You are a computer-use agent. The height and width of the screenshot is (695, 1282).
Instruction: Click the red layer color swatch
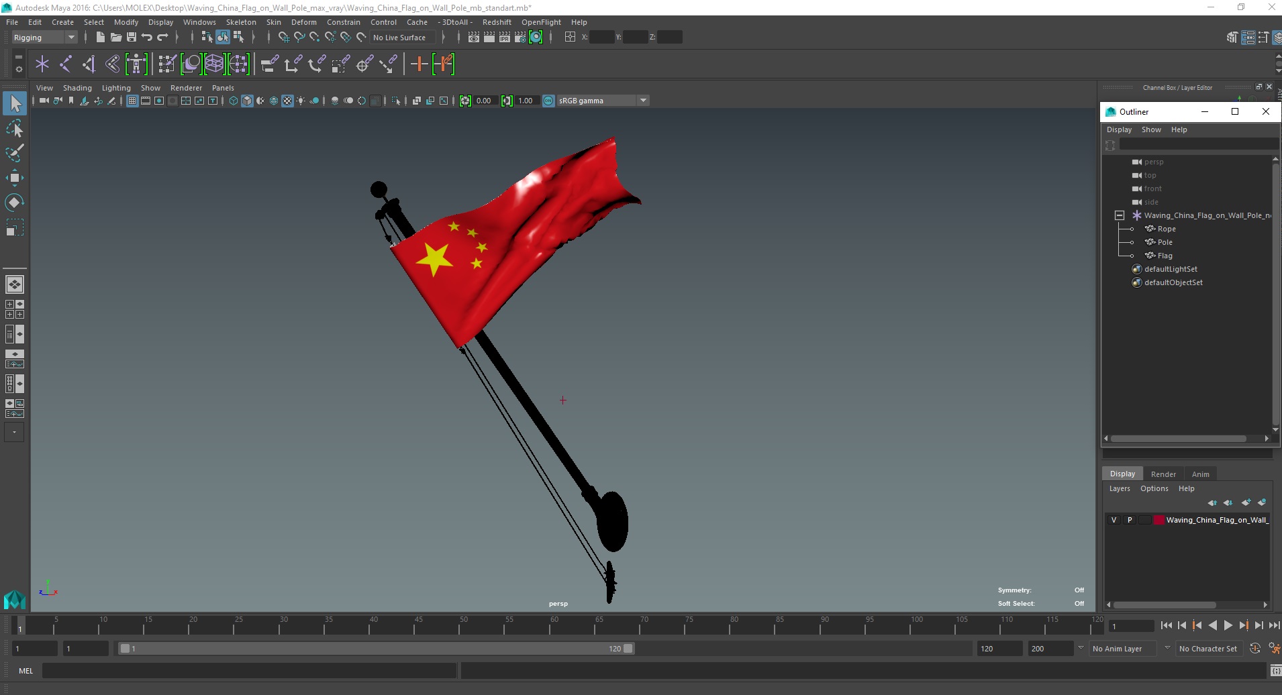1158,520
